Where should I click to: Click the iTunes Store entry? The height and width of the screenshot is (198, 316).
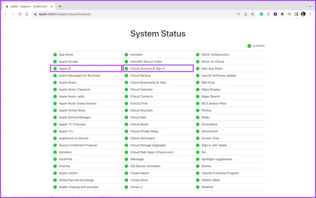pos(139,180)
